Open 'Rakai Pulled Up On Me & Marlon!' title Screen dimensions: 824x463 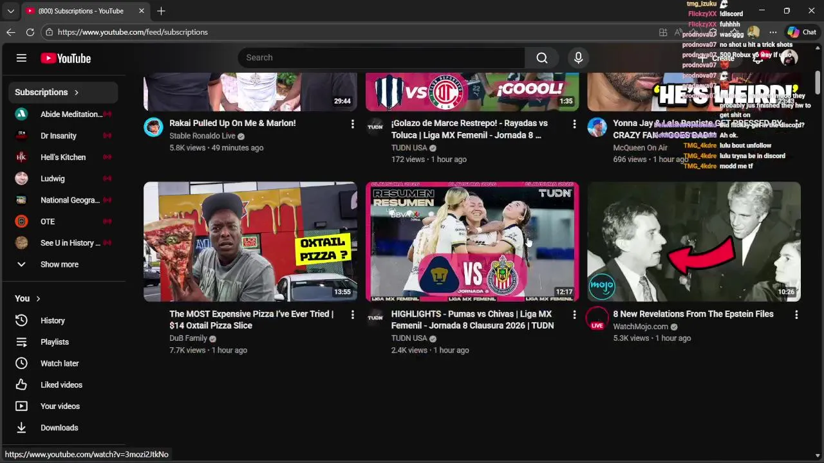(x=232, y=123)
